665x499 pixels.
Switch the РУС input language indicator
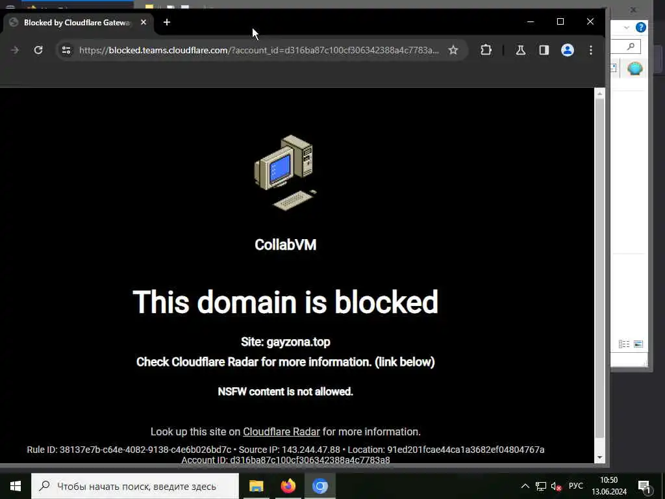576,486
